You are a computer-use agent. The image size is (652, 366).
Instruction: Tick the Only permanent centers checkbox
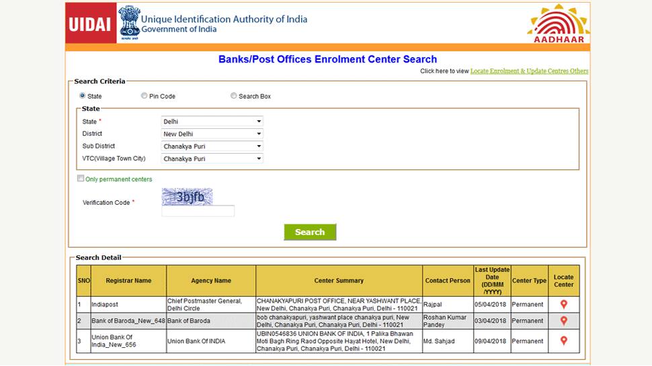click(81, 178)
